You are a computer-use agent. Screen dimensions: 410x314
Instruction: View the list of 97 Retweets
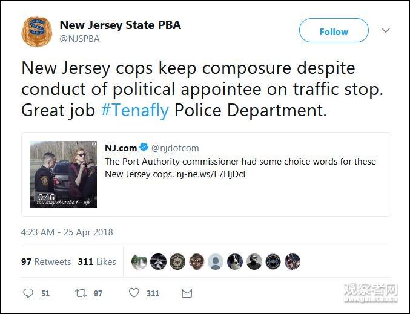click(x=46, y=262)
